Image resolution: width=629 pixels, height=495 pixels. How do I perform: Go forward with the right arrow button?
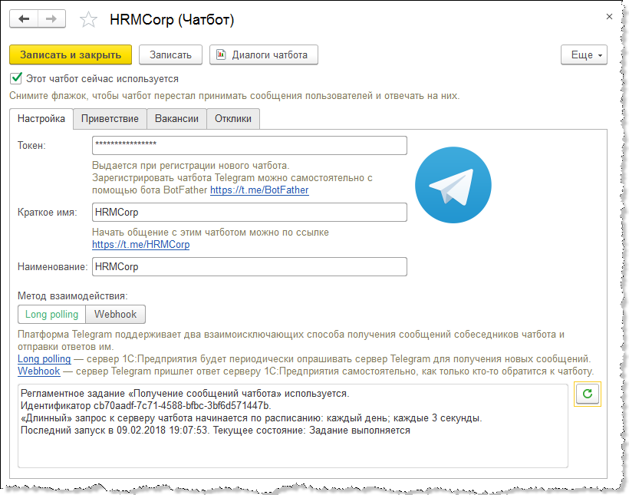(51, 19)
